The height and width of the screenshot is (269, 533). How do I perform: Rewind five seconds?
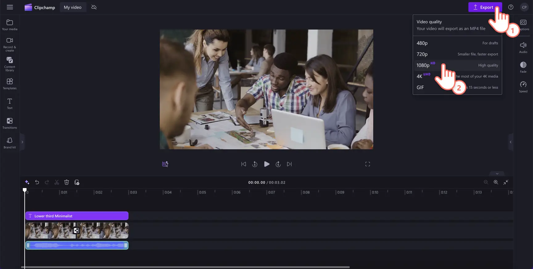click(x=255, y=164)
